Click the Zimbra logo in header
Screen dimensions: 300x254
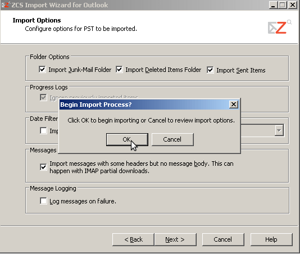tap(280, 27)
